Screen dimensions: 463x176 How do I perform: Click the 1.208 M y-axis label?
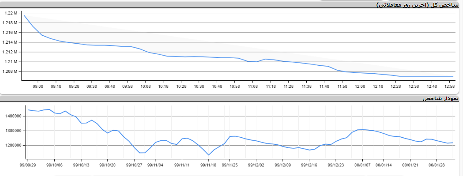10,72
